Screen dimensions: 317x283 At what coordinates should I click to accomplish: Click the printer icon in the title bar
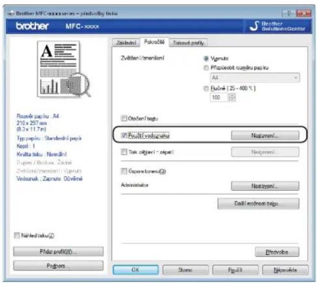click(x=11, y=13)
